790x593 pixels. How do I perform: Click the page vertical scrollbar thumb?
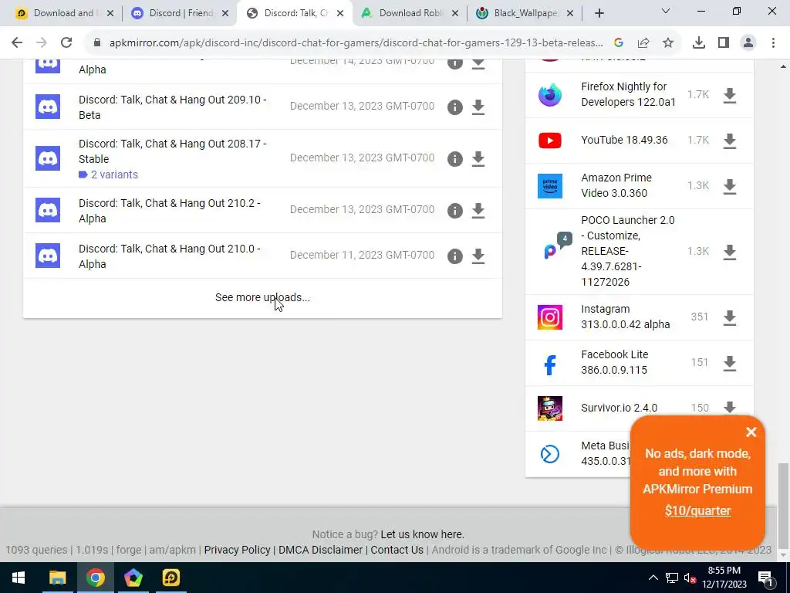pos(782,504)
